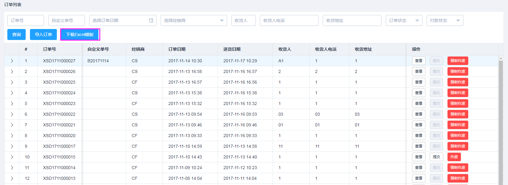
Task: Type in the 订单号 search field
Action: click(26, 20)
